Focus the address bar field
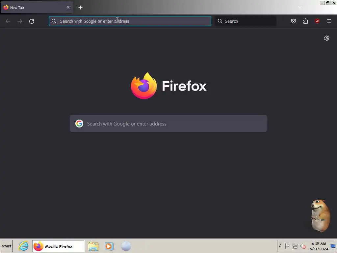The image size is (337, 253). [130, 21]
